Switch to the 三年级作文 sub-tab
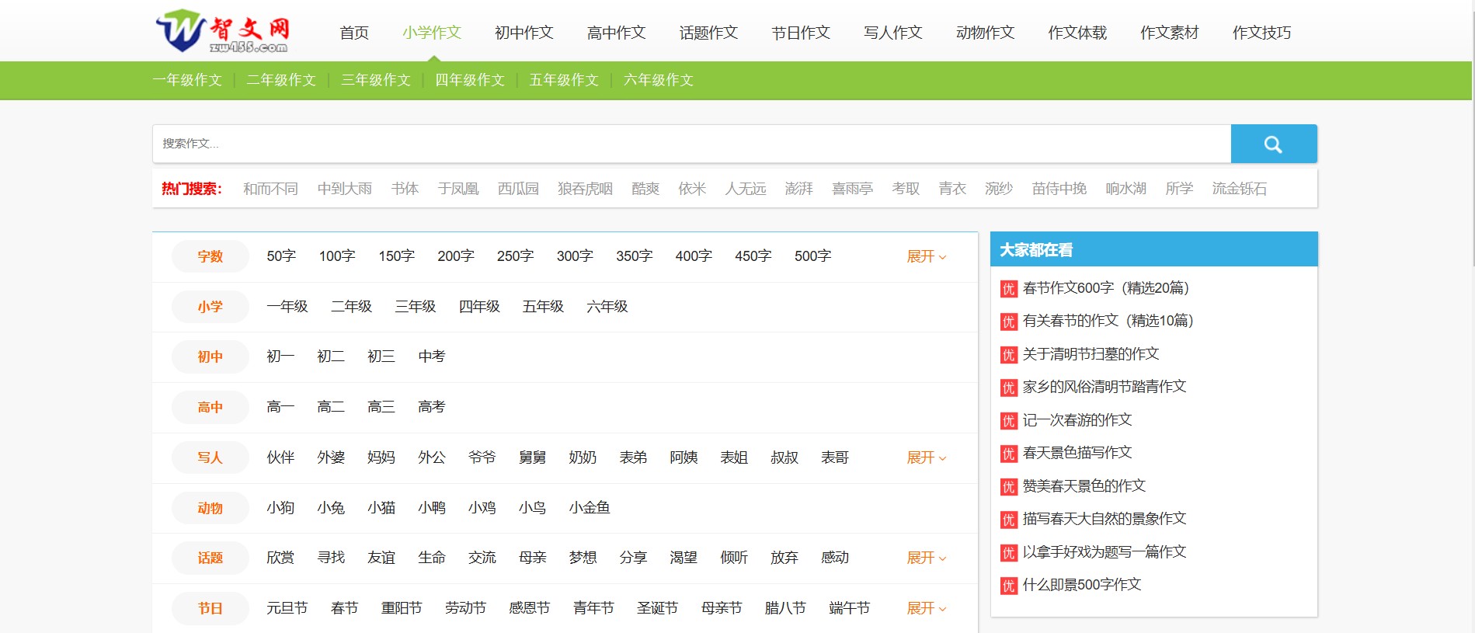 (x=376, y=80)
